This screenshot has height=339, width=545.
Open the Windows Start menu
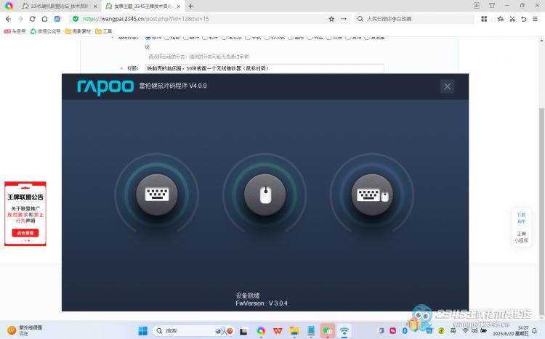point(142,331)
